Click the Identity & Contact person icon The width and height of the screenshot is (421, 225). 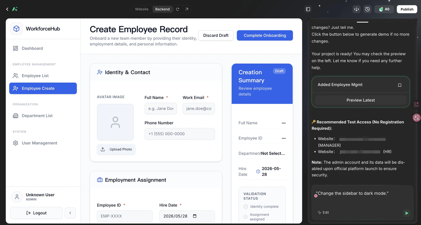[100, 72]
